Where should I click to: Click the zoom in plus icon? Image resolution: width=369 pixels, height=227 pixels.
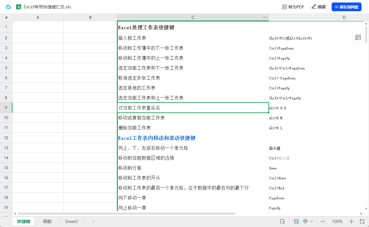pyautogui.click(x=352, y=221)
